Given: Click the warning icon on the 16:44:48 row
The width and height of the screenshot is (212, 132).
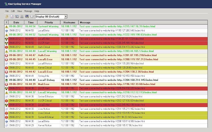Looking at the screenshot, I should coord(6,51).
